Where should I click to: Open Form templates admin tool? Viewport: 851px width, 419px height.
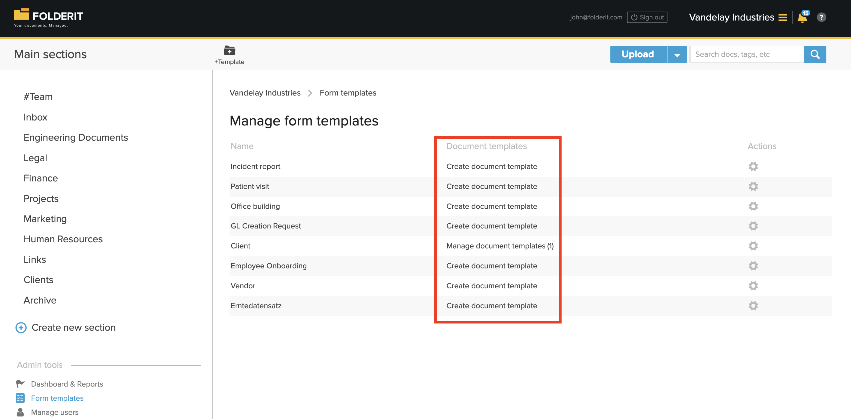pos(57,398)
